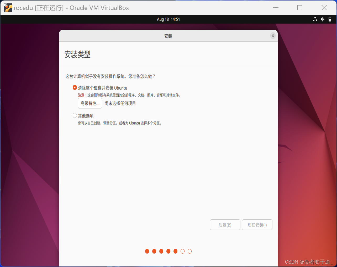
Task: Click the "尚未选择任何项目" status text
Action: (120, 103)
